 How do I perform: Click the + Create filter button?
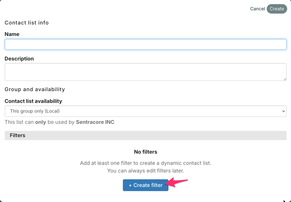click(x=145, y=185)
